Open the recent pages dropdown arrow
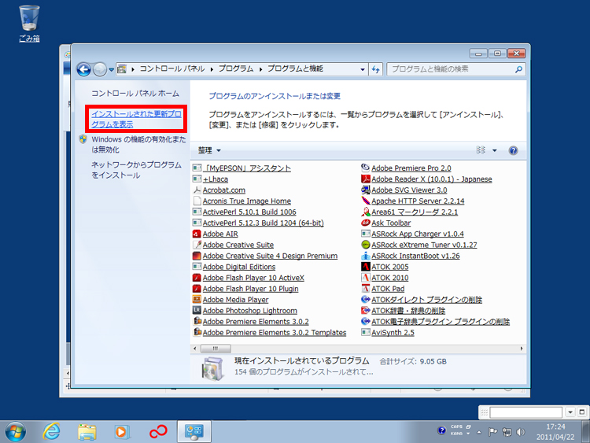 (112, 69)
